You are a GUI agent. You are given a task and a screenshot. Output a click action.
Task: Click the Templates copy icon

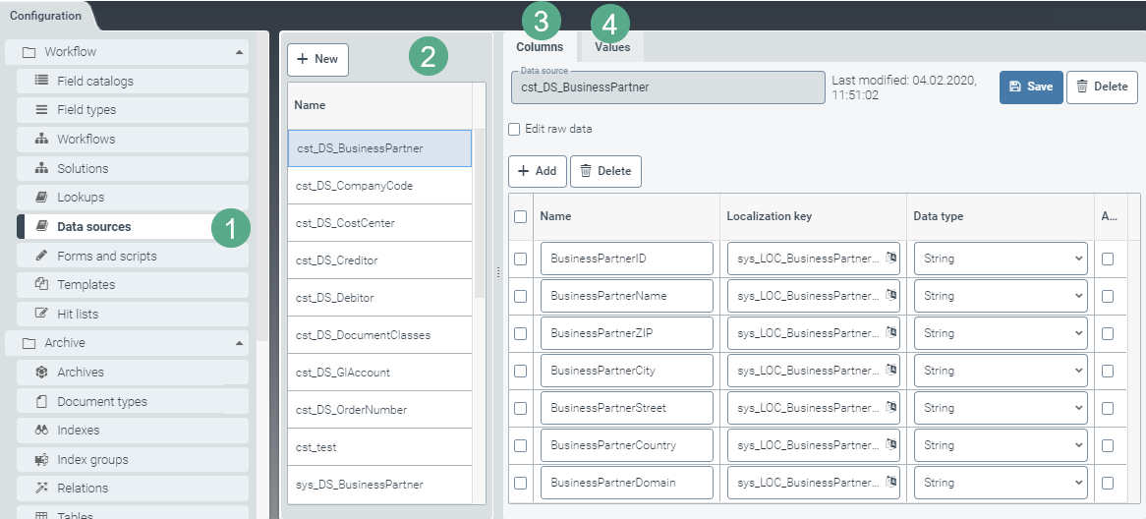[x=41, y=284]
